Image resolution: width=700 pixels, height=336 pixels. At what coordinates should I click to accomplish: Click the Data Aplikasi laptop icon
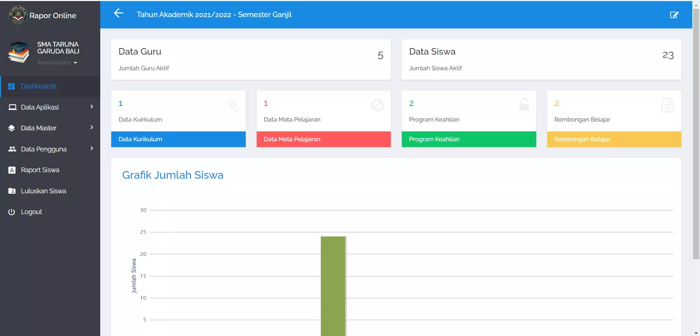12,107
